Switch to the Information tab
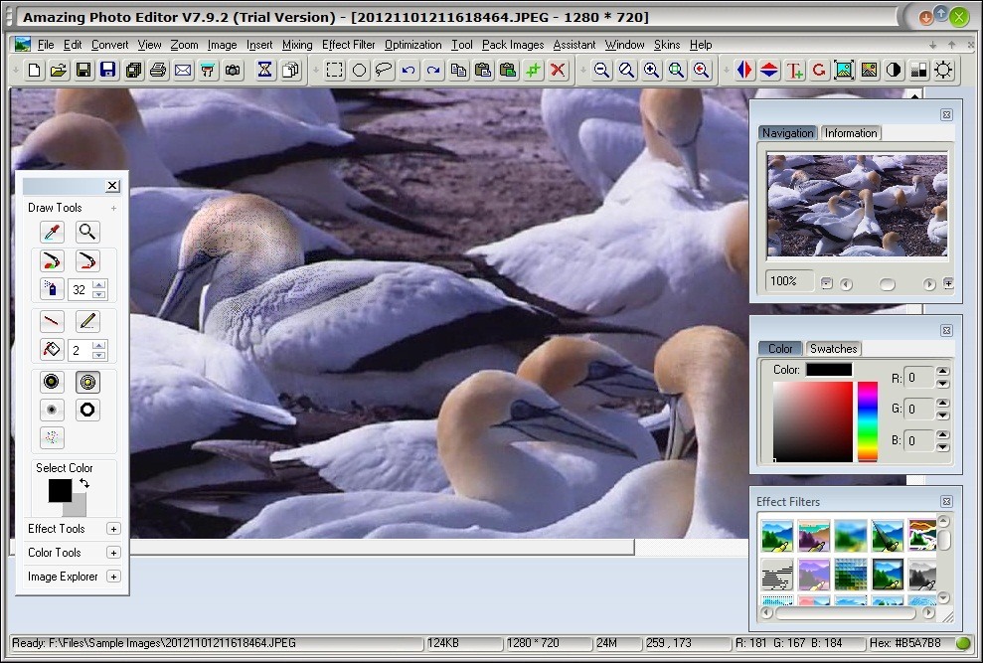 pos(852,132)
